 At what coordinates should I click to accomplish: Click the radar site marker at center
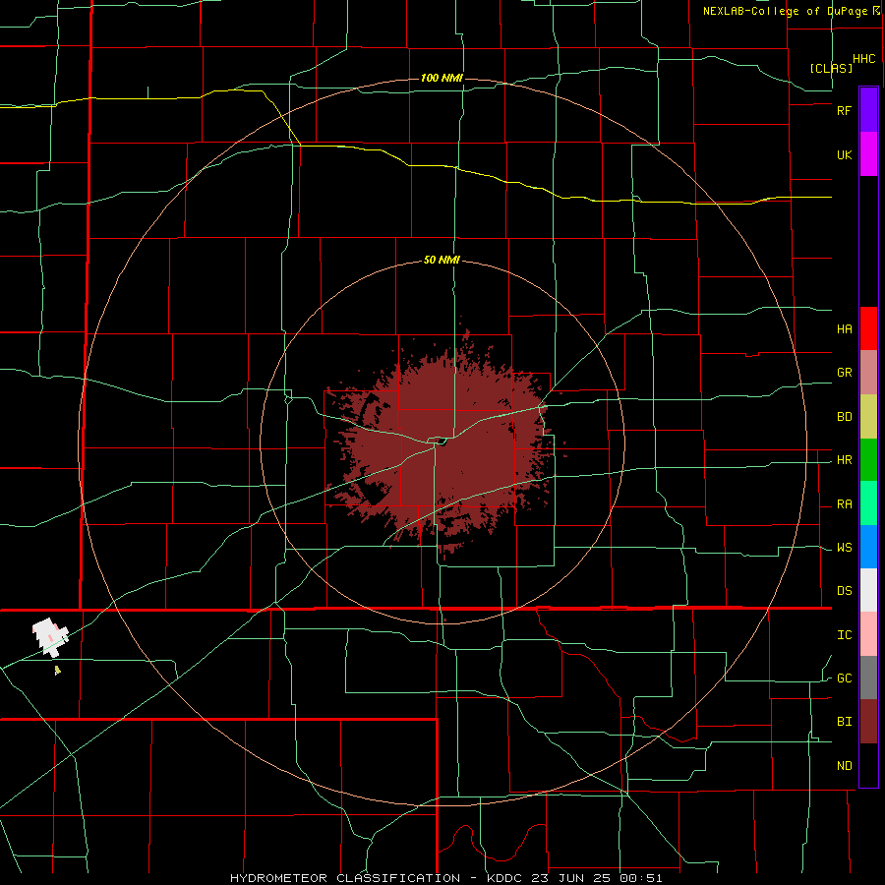point(442,442)
